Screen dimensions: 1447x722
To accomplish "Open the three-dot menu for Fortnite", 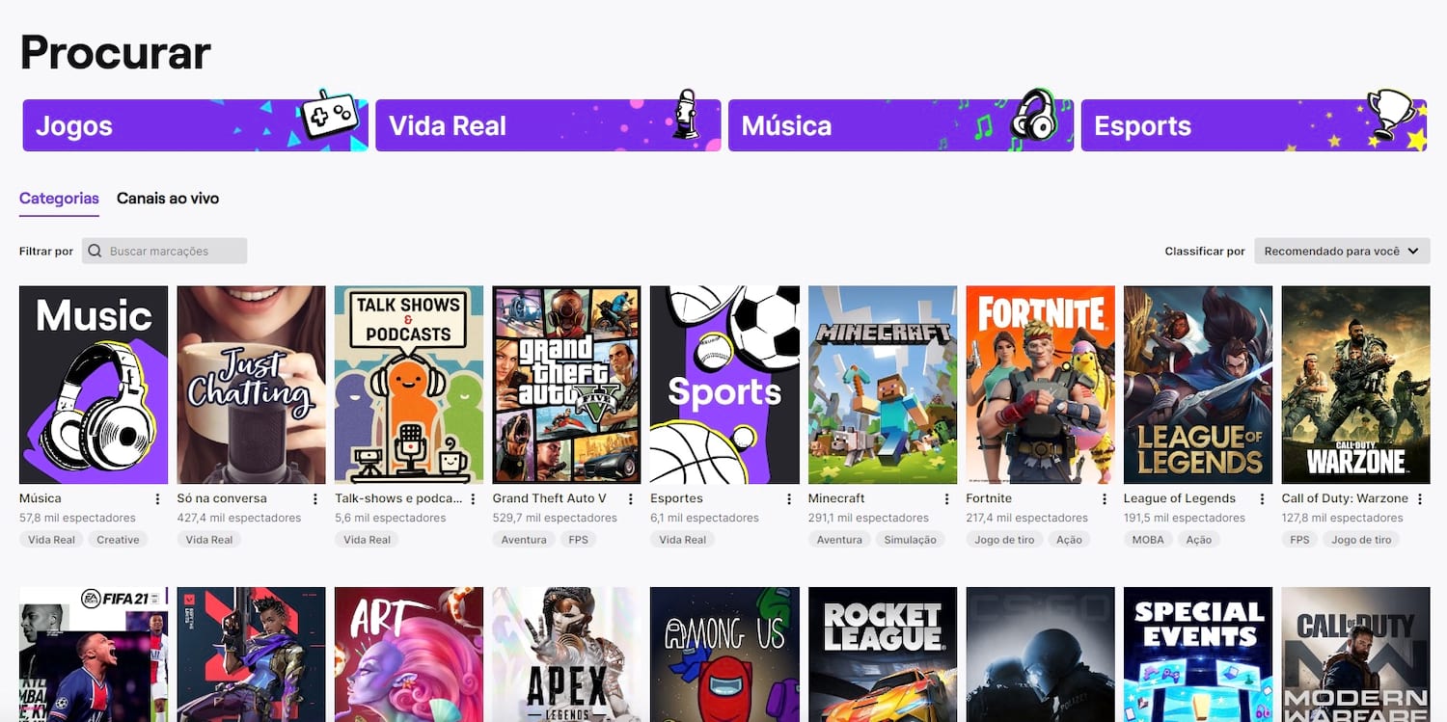I will [1105, 498].
